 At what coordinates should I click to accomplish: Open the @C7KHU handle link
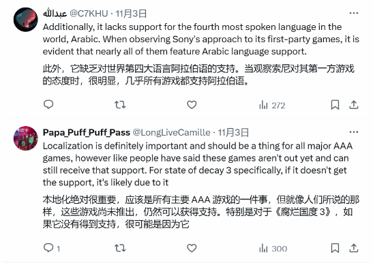tap(89, 14)
